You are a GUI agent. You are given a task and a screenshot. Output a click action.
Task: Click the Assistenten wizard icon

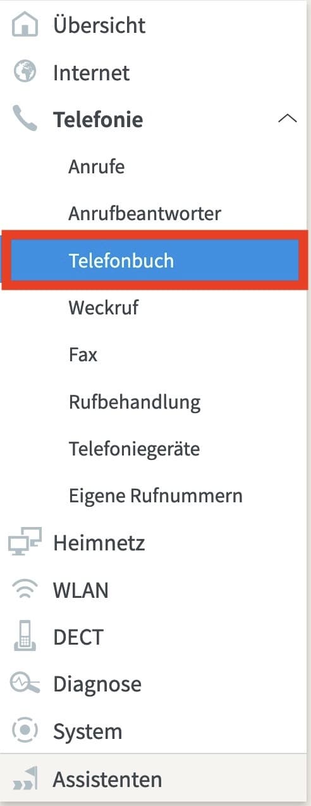tap(25, 778)
